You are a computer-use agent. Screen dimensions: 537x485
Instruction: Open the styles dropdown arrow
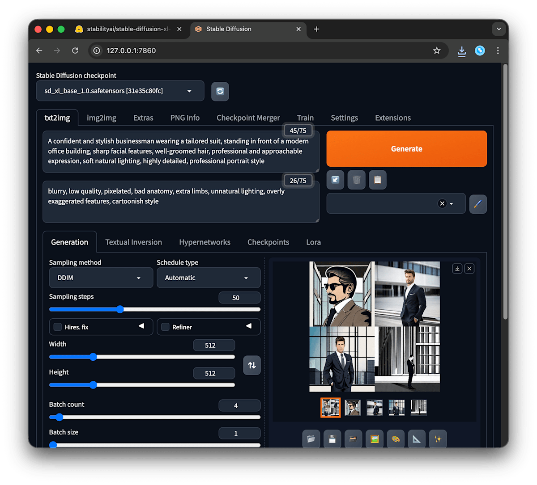[451, 204]
